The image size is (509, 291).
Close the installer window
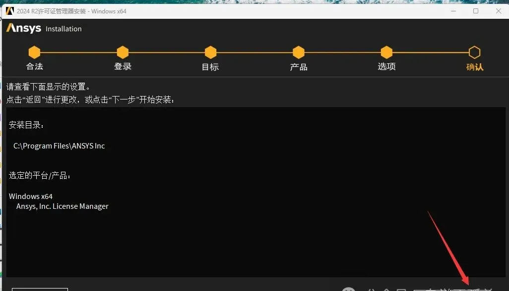coord(499,11)
